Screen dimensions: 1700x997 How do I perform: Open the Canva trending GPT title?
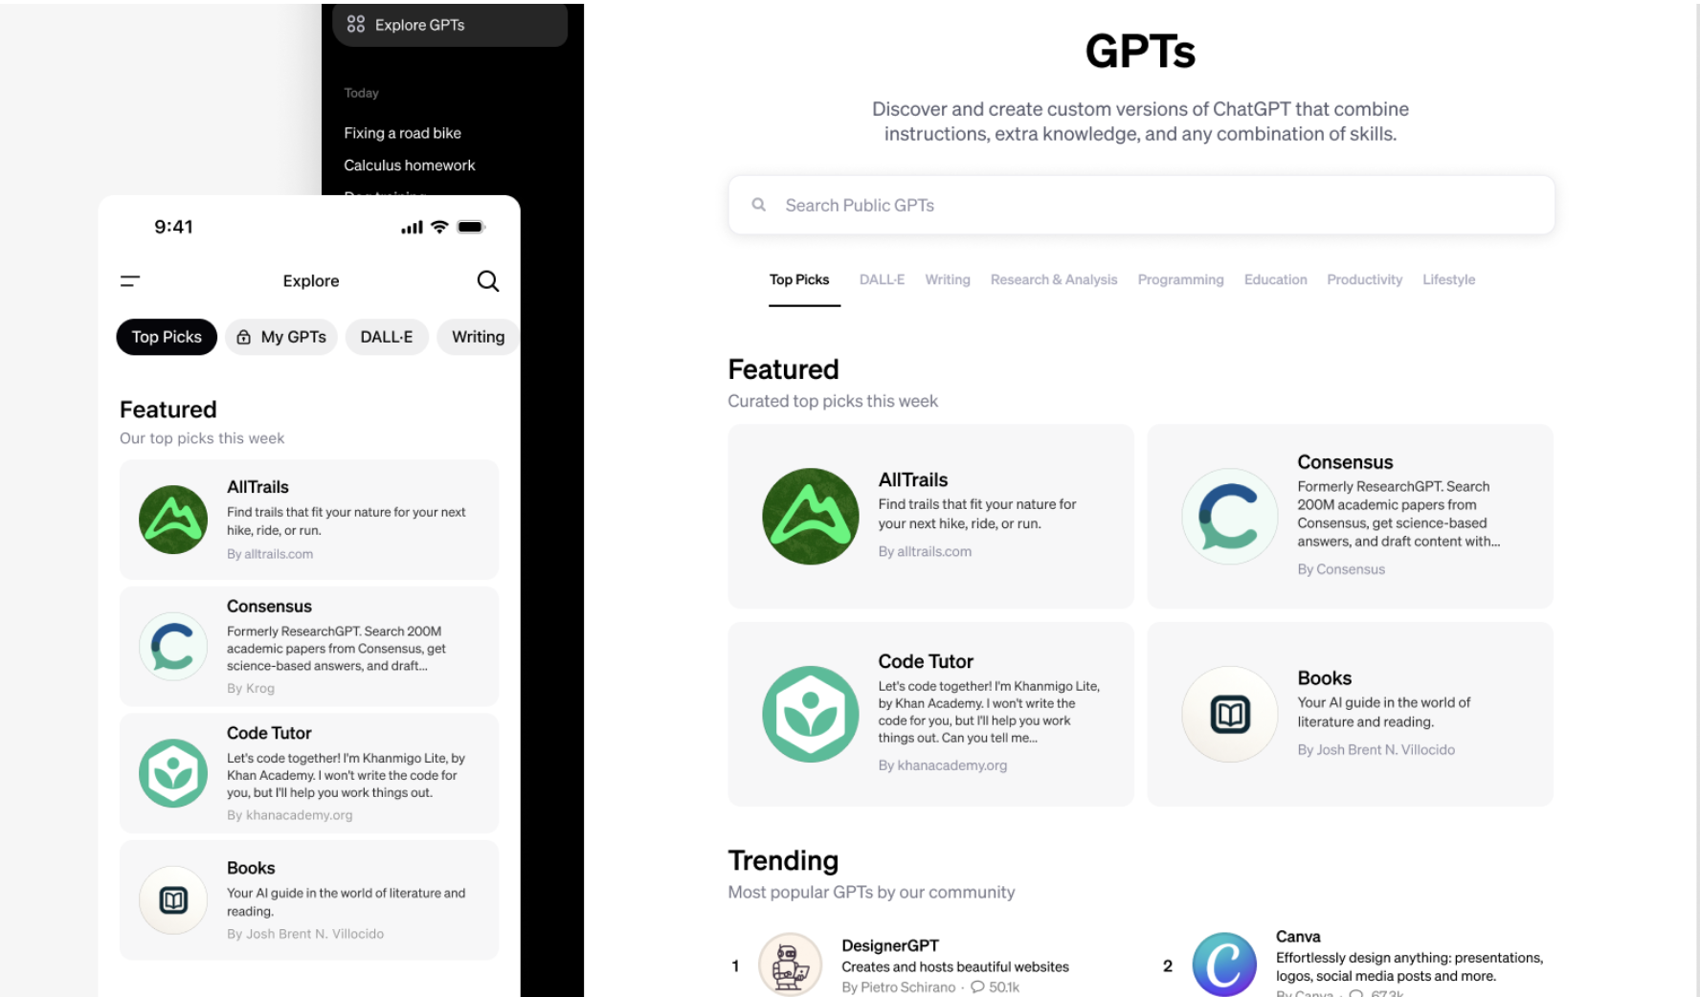[1298, 937]
